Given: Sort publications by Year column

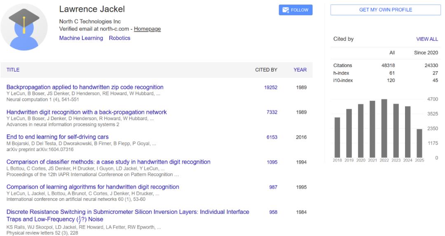Looking at the screenshot, I should [x=300, y=70].
